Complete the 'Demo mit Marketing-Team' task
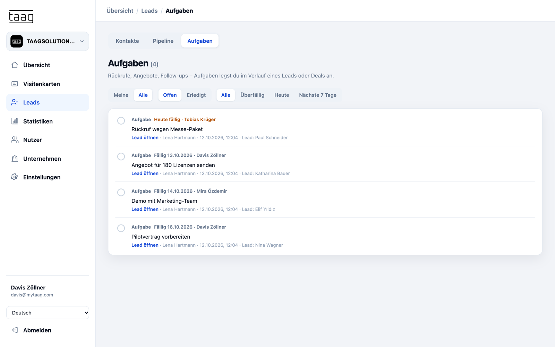 pos(121,192)
